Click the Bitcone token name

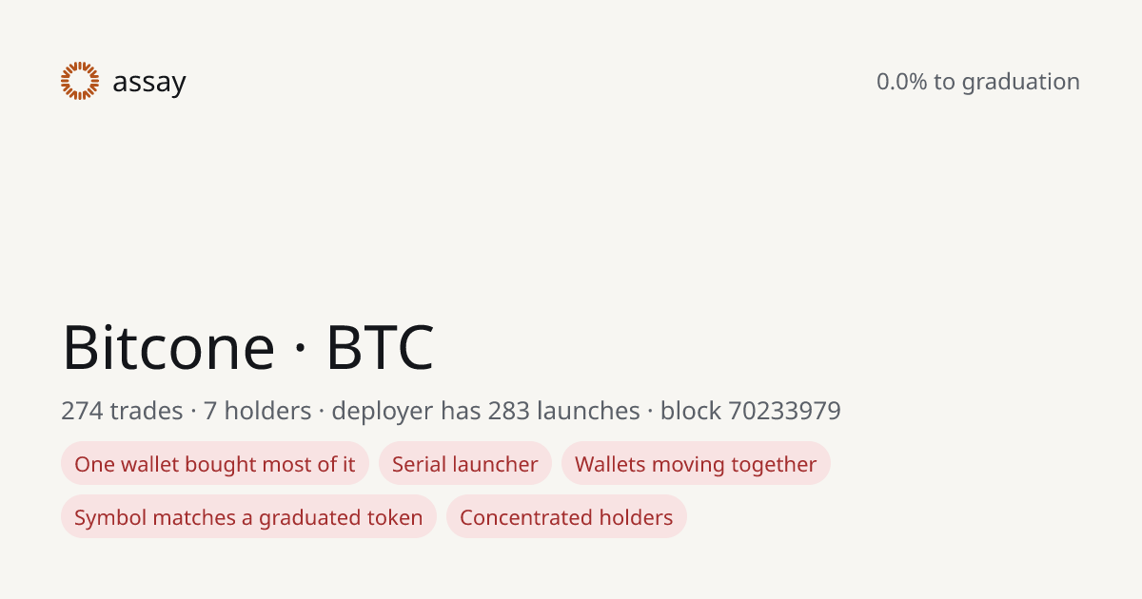[x=168, y=347]
